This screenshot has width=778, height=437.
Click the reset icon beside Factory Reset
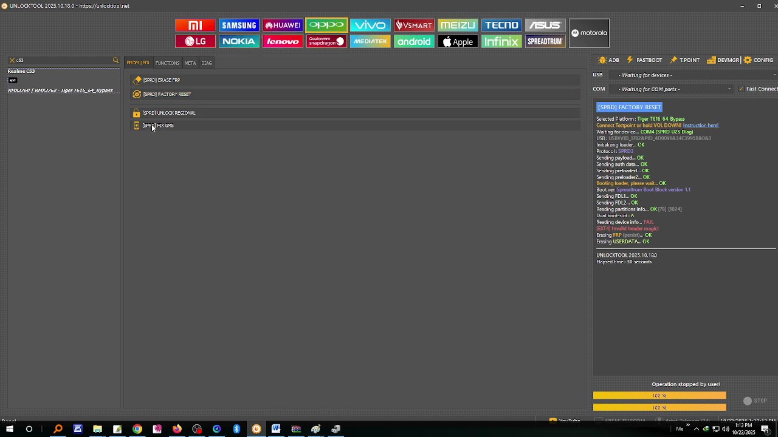[137, 94]
